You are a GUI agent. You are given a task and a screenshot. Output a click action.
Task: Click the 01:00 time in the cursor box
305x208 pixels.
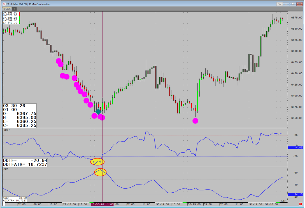[x=10, y=110]
